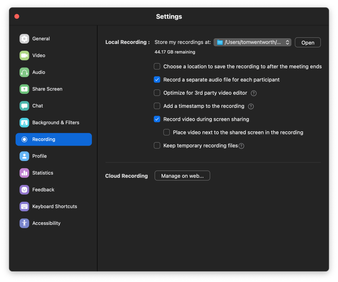Click the Chat bubble icon
This screenshot has height=282, width=338.
pyautogui.click(x=24, y=106)
